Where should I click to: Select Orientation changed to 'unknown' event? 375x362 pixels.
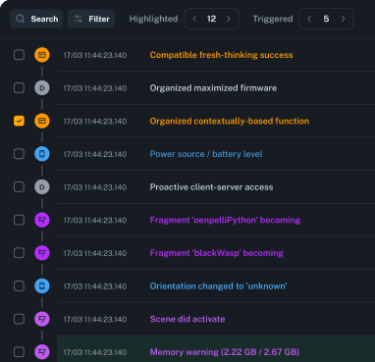point(218,286)
